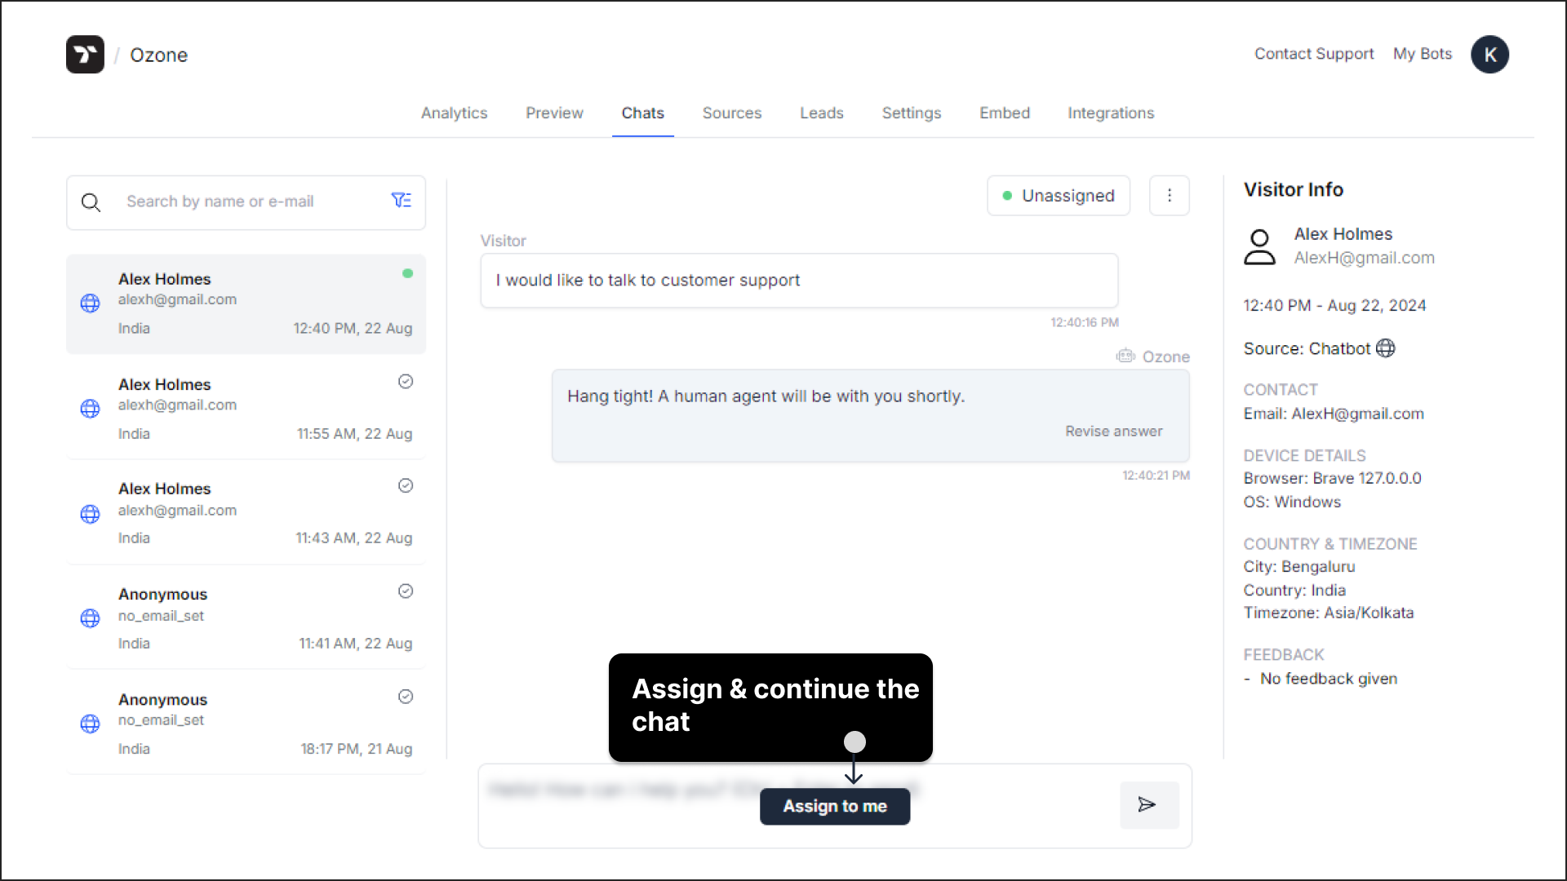This screenshot has height=881, width=1567.
Task: Select the Analytics tab in navigation
Action: pos(453,113)
